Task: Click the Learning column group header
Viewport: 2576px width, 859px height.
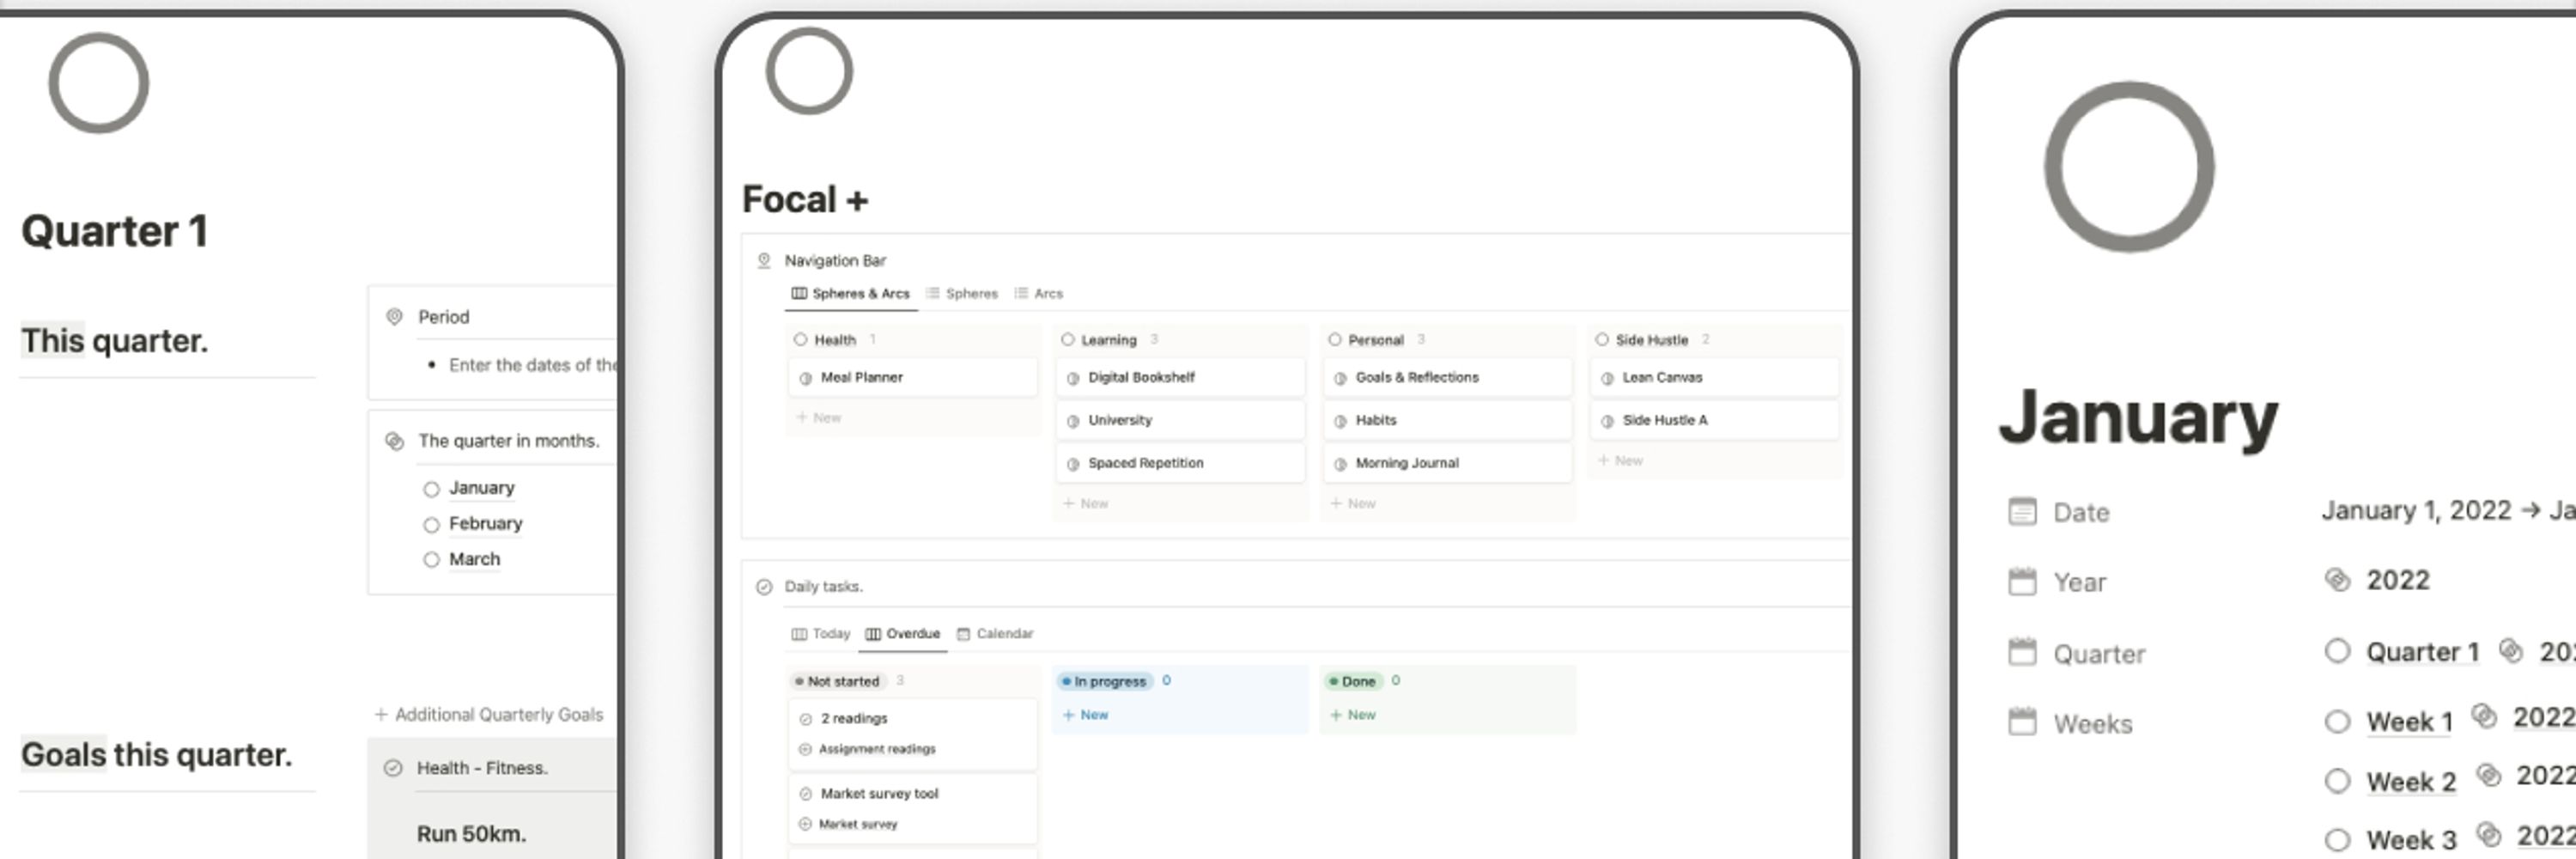Action: [1099, 340]
